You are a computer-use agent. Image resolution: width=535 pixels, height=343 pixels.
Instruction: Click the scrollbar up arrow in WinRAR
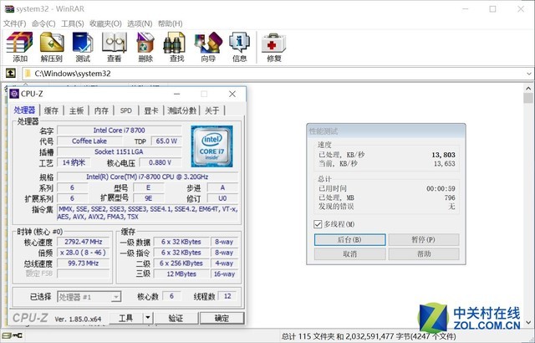[527, 89]
